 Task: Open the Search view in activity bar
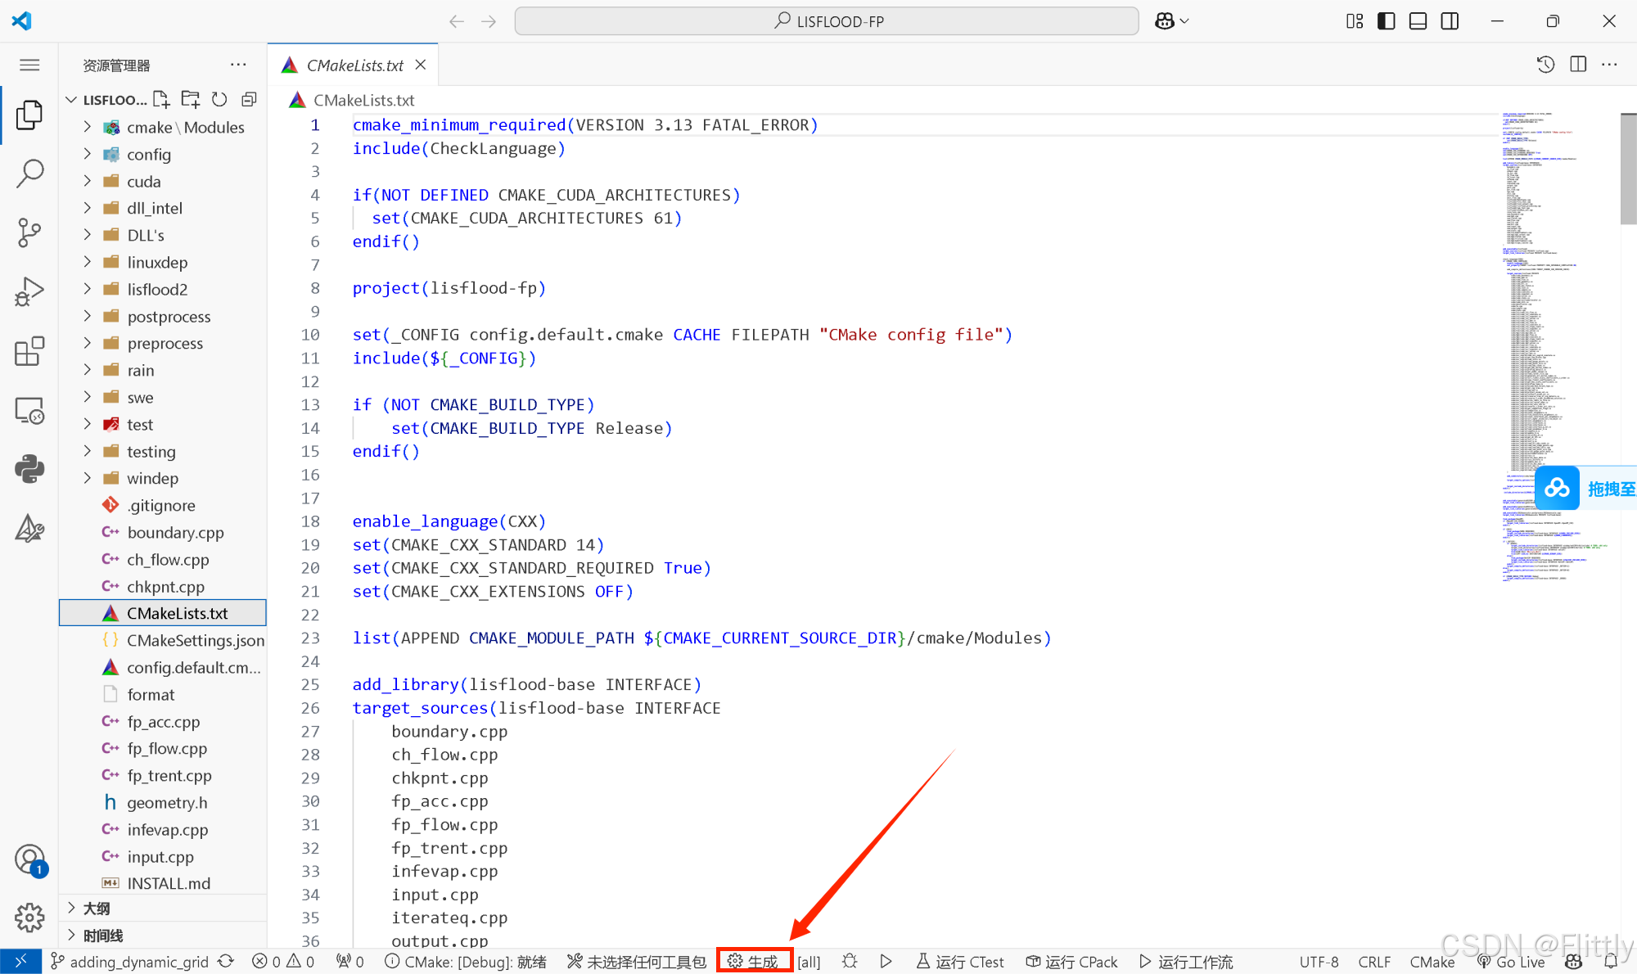click(29, 174)
